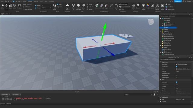Viewport: 193px width, 108px height.
Task: Open the Color picker dropdown arrow
Action: pos(84,9)
